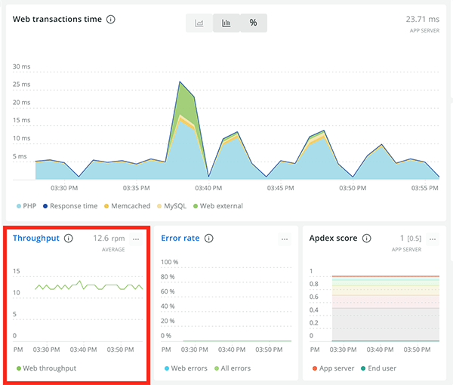Switch to percentage view icon
Viewport: 453px width, 385px height.
click(253, 23)
